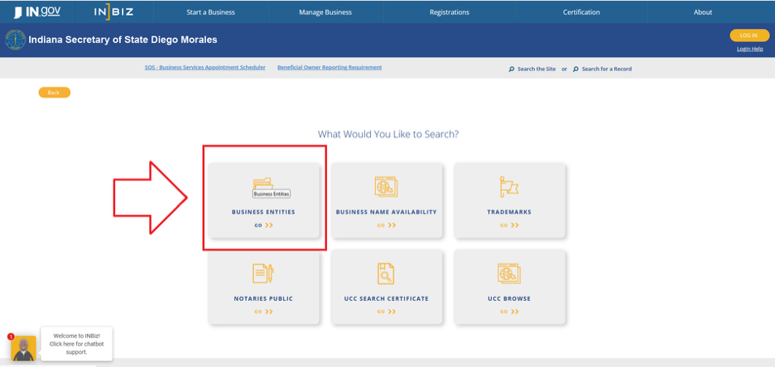Click the UCC Browse globe icon
The width and height of the screenshot is (775, 367).
(x=509, y=274)
